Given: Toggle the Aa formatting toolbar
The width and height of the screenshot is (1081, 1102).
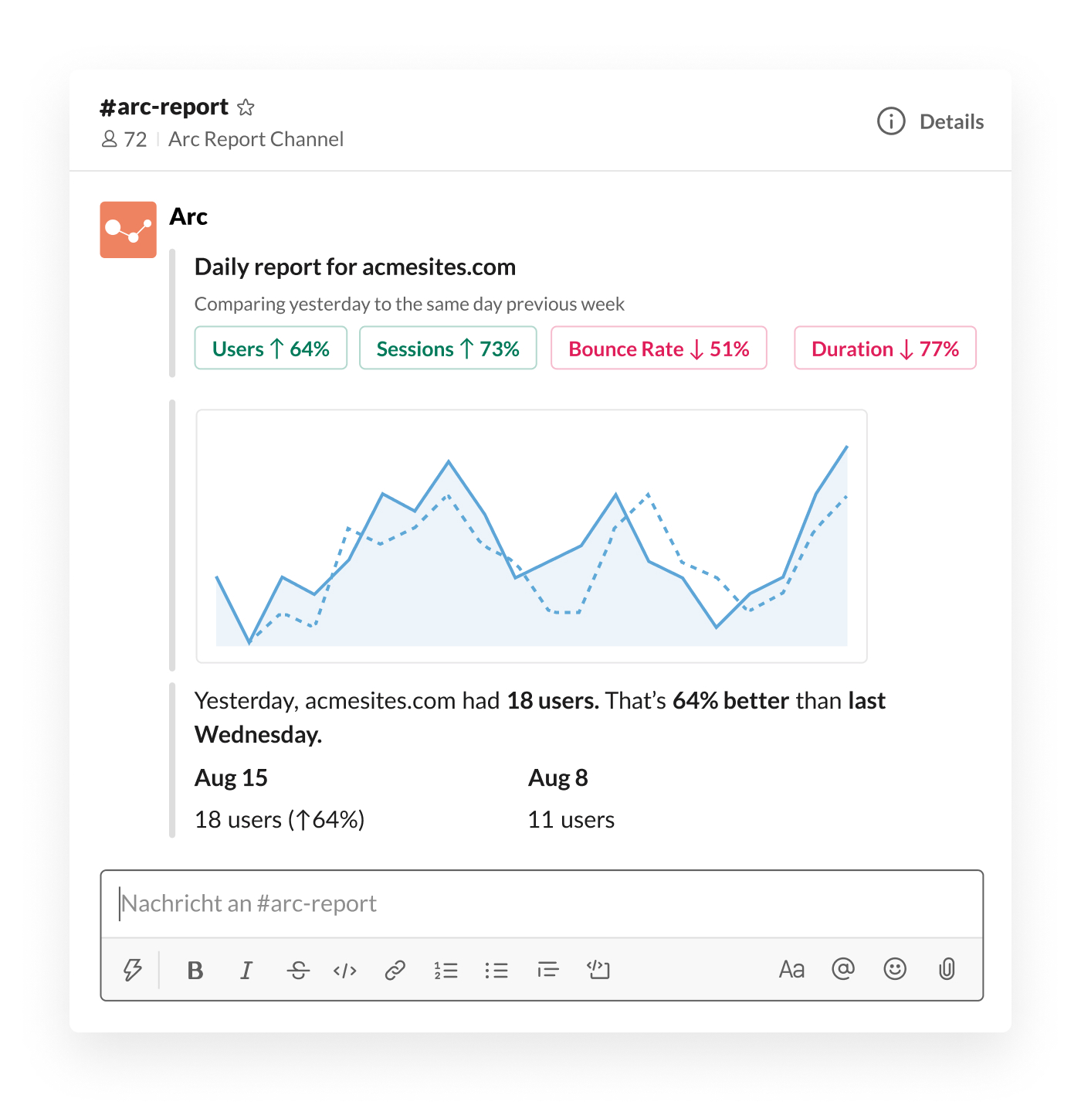Looking at the screenshot, I should click(x=791, y=969).
